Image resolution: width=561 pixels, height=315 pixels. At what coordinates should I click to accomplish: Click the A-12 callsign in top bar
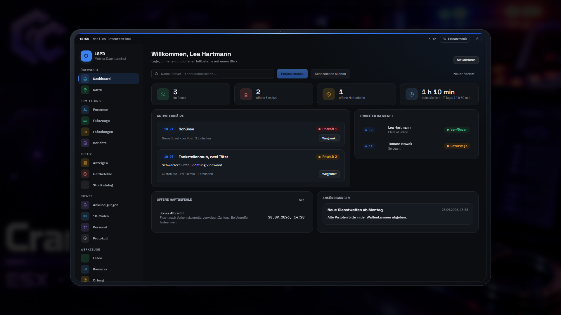coord(432,39)
